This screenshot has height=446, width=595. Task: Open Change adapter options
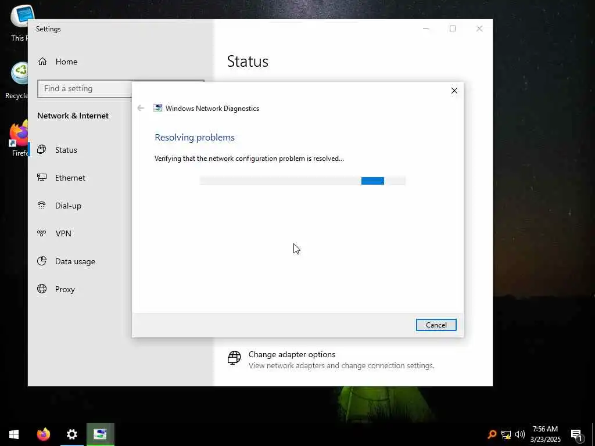(292, 354)
